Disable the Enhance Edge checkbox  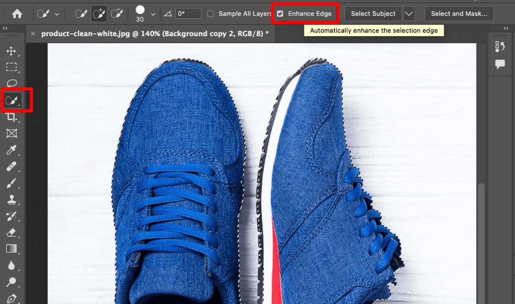(279, 13)
